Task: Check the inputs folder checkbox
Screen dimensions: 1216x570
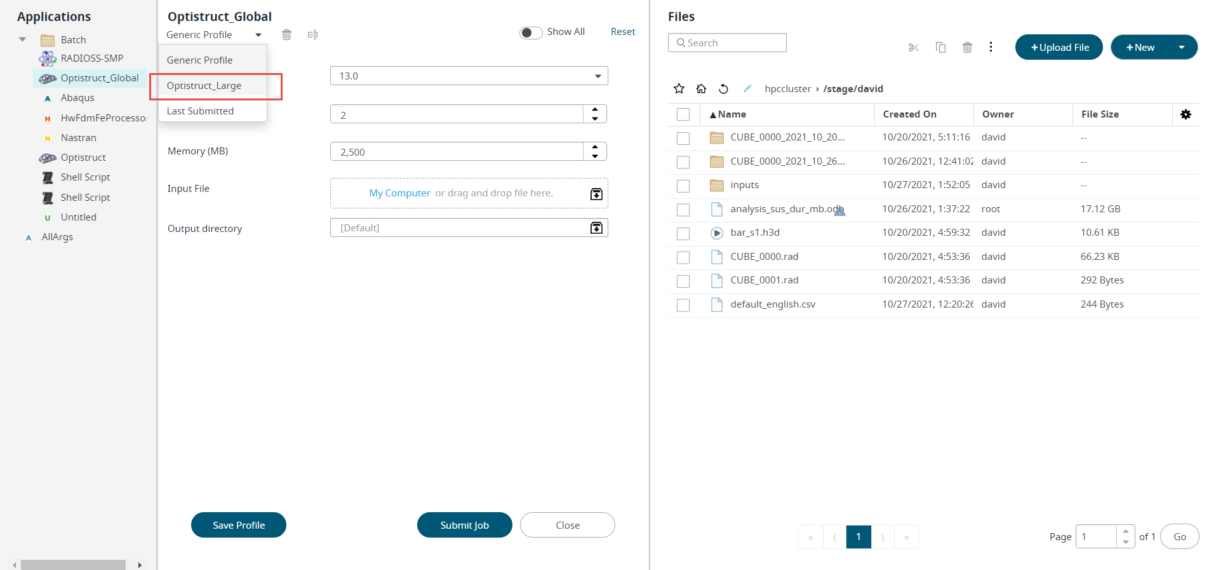Action: click(683, 186)
